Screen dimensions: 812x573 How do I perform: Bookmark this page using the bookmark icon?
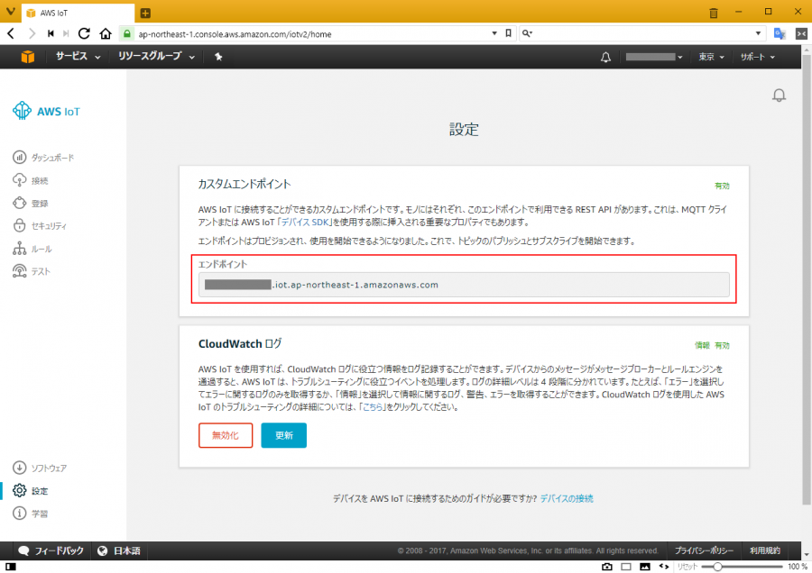coord(509,33)
